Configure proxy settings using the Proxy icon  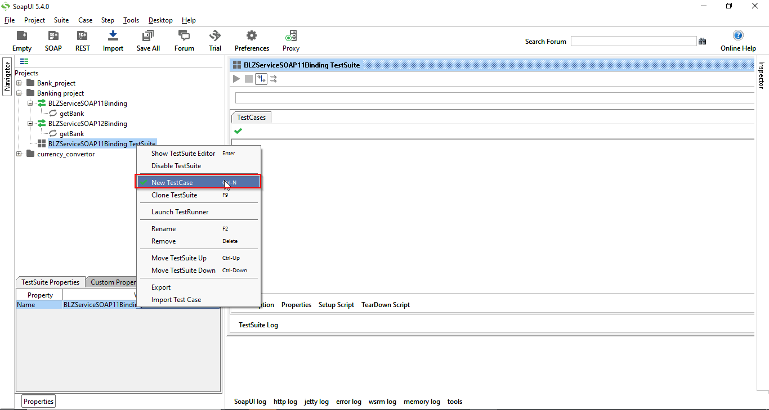point(290,40)
